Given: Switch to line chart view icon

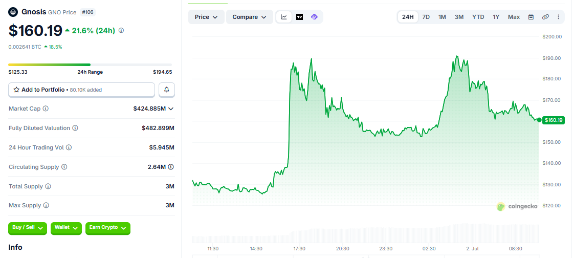Looking at the screenshot, I should [x=284, y=17].
